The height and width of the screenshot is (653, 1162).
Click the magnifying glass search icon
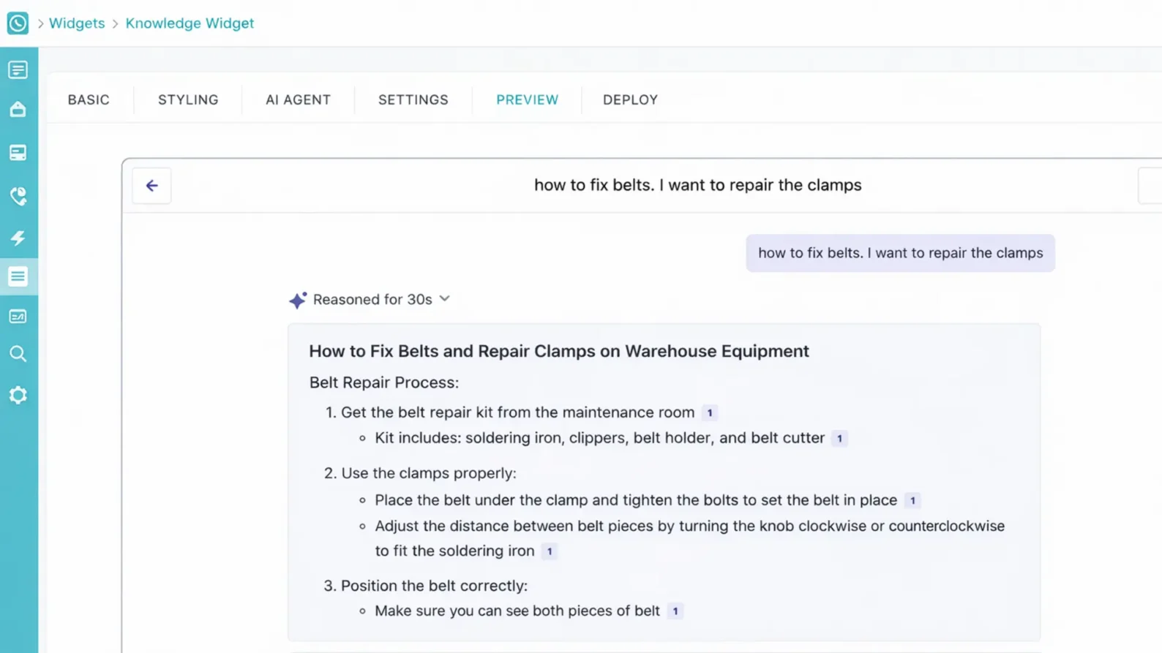click(18, 355)
